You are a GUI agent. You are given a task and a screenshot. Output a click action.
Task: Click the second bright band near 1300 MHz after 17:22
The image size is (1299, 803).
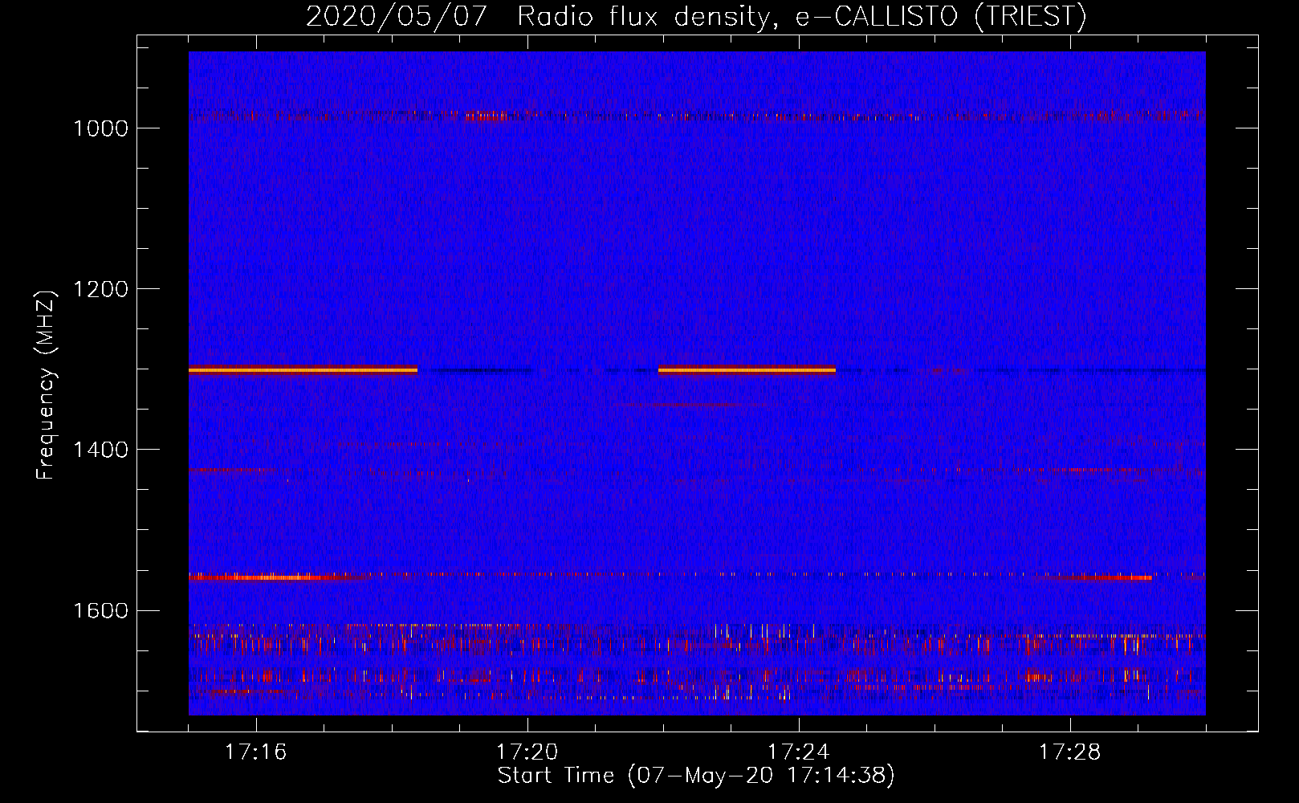747,370
